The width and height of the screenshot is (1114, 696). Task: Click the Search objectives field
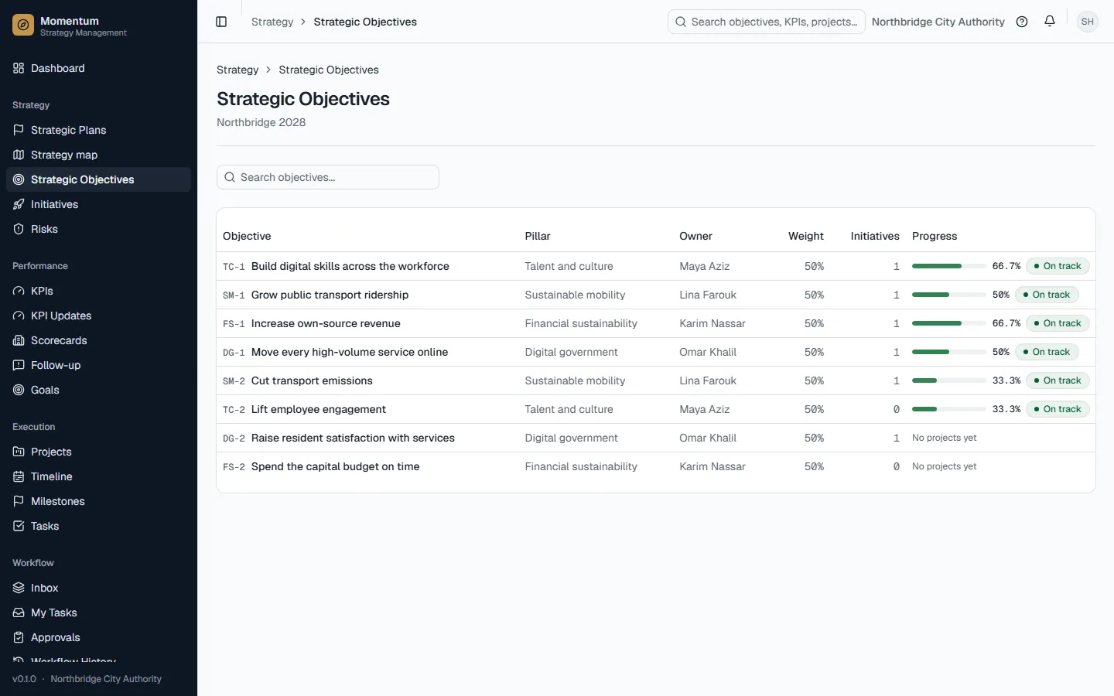[328, 177]
